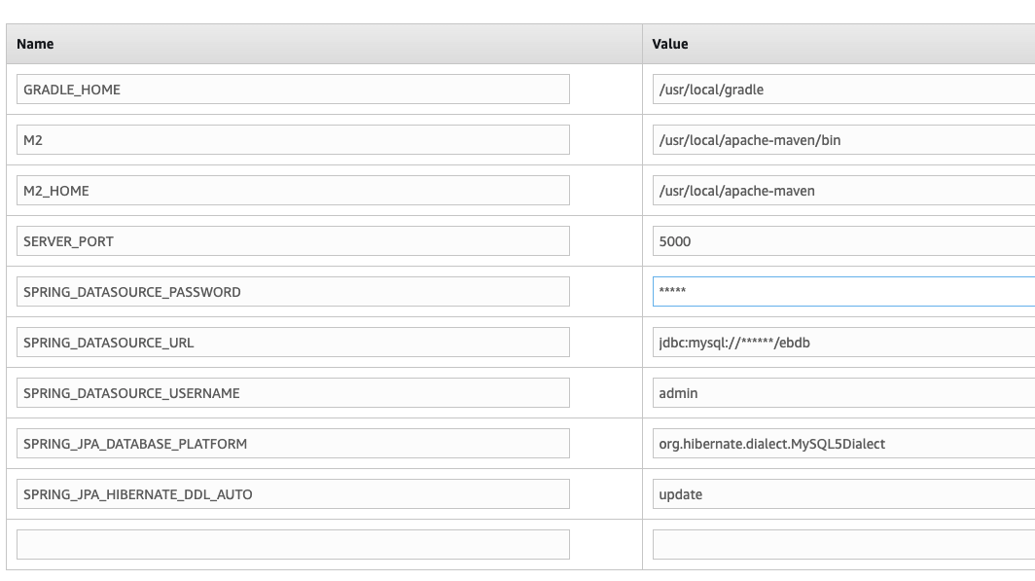Select the SERVER_PORT name field

pyautogui.click(x=292, y=241)
